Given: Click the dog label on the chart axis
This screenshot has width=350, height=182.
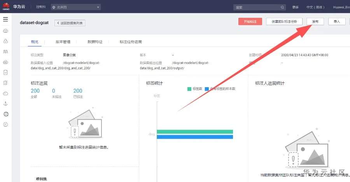Looking at the screenshot, I should coord(152,134).
